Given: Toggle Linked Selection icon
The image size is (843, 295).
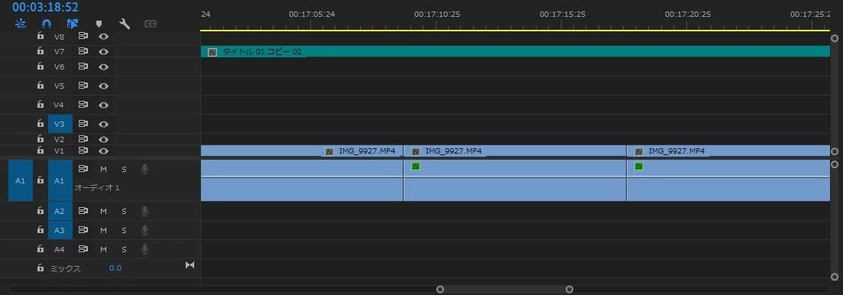Looking at the screenshot, I should tap(73, 24).
